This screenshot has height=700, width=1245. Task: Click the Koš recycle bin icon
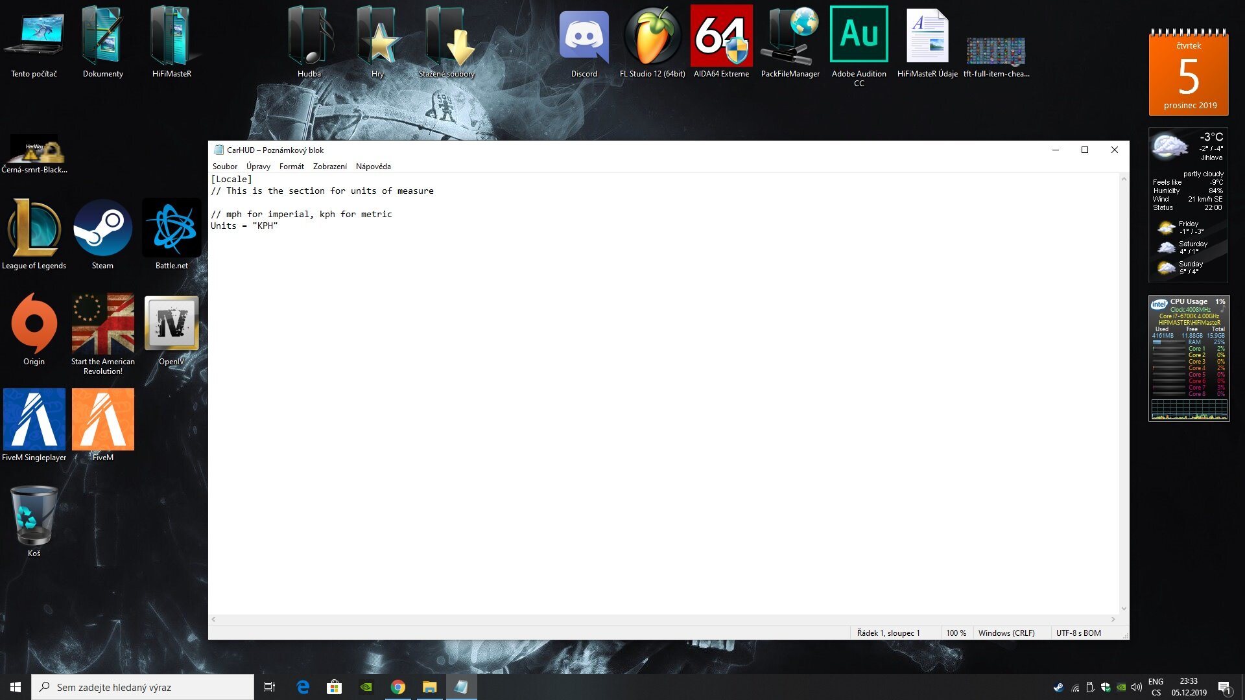click(x=34, y=517)
